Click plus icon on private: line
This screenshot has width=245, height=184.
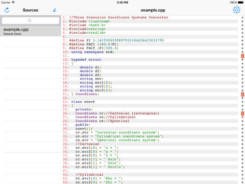coord(242,109)
